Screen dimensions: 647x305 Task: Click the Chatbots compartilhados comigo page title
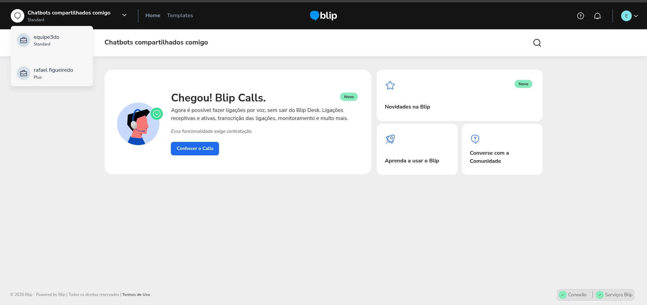[156, 42]
